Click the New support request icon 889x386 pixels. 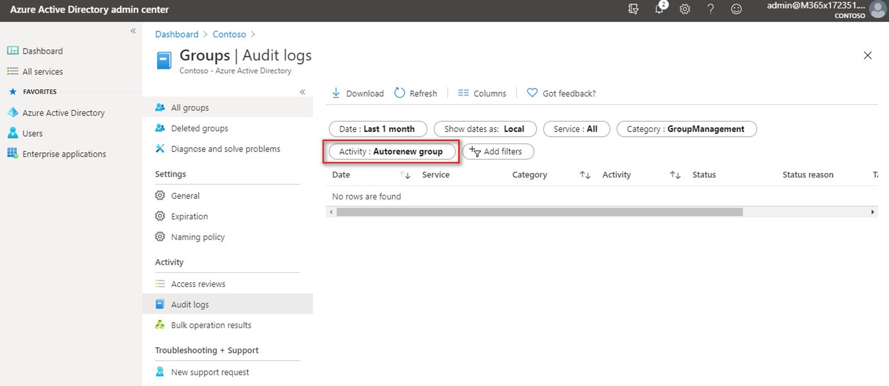(160, 372)
